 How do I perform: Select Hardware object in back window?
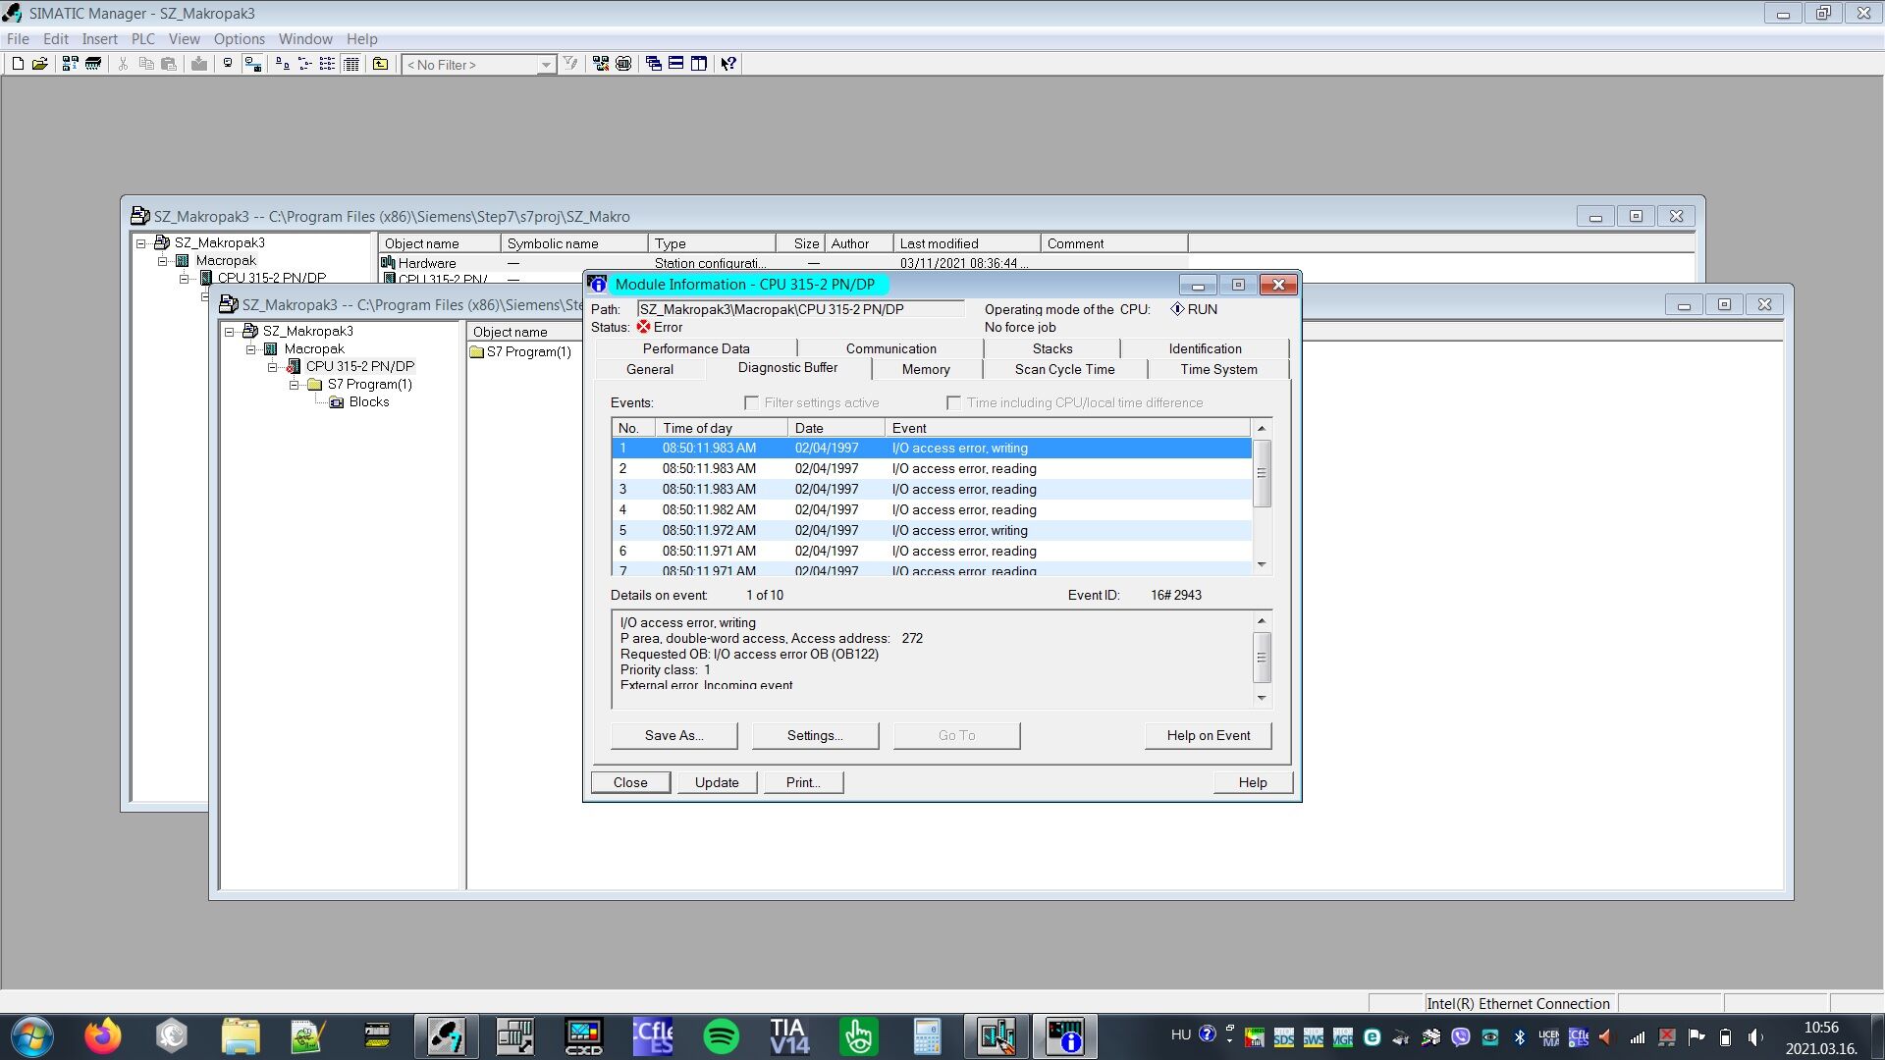pyautogui.click(x=419, y=263)
